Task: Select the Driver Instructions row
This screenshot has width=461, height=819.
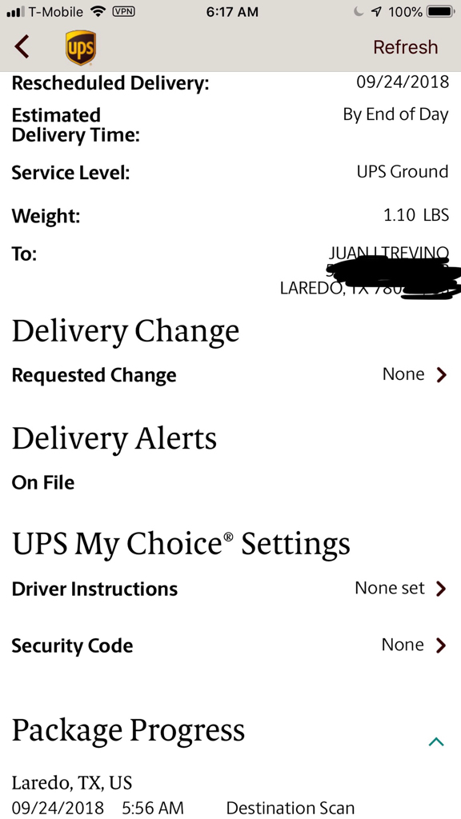Action: pyautogui.click(x=230, y=589)
